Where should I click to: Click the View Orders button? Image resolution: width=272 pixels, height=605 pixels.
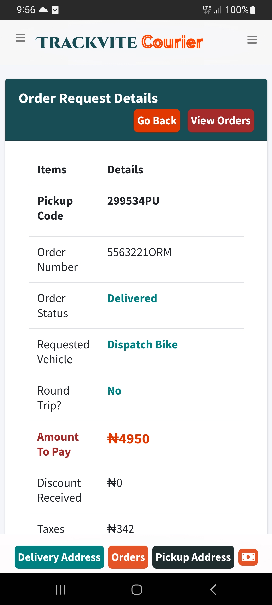pyautogui.click(x=221, y=121)
